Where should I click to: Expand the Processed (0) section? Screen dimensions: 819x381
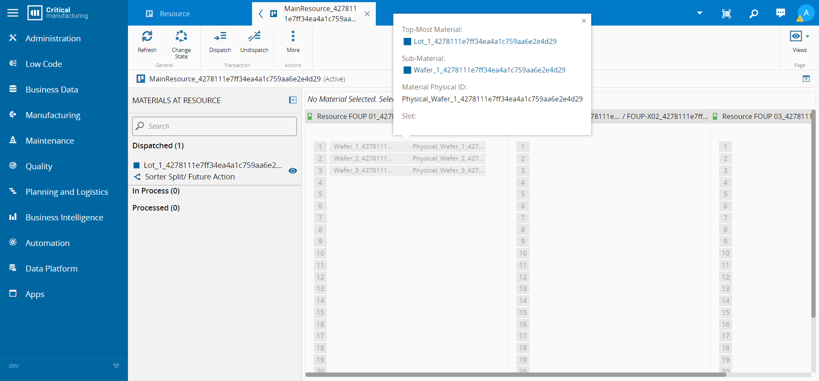pyautogui.click(x=156, y=208)
